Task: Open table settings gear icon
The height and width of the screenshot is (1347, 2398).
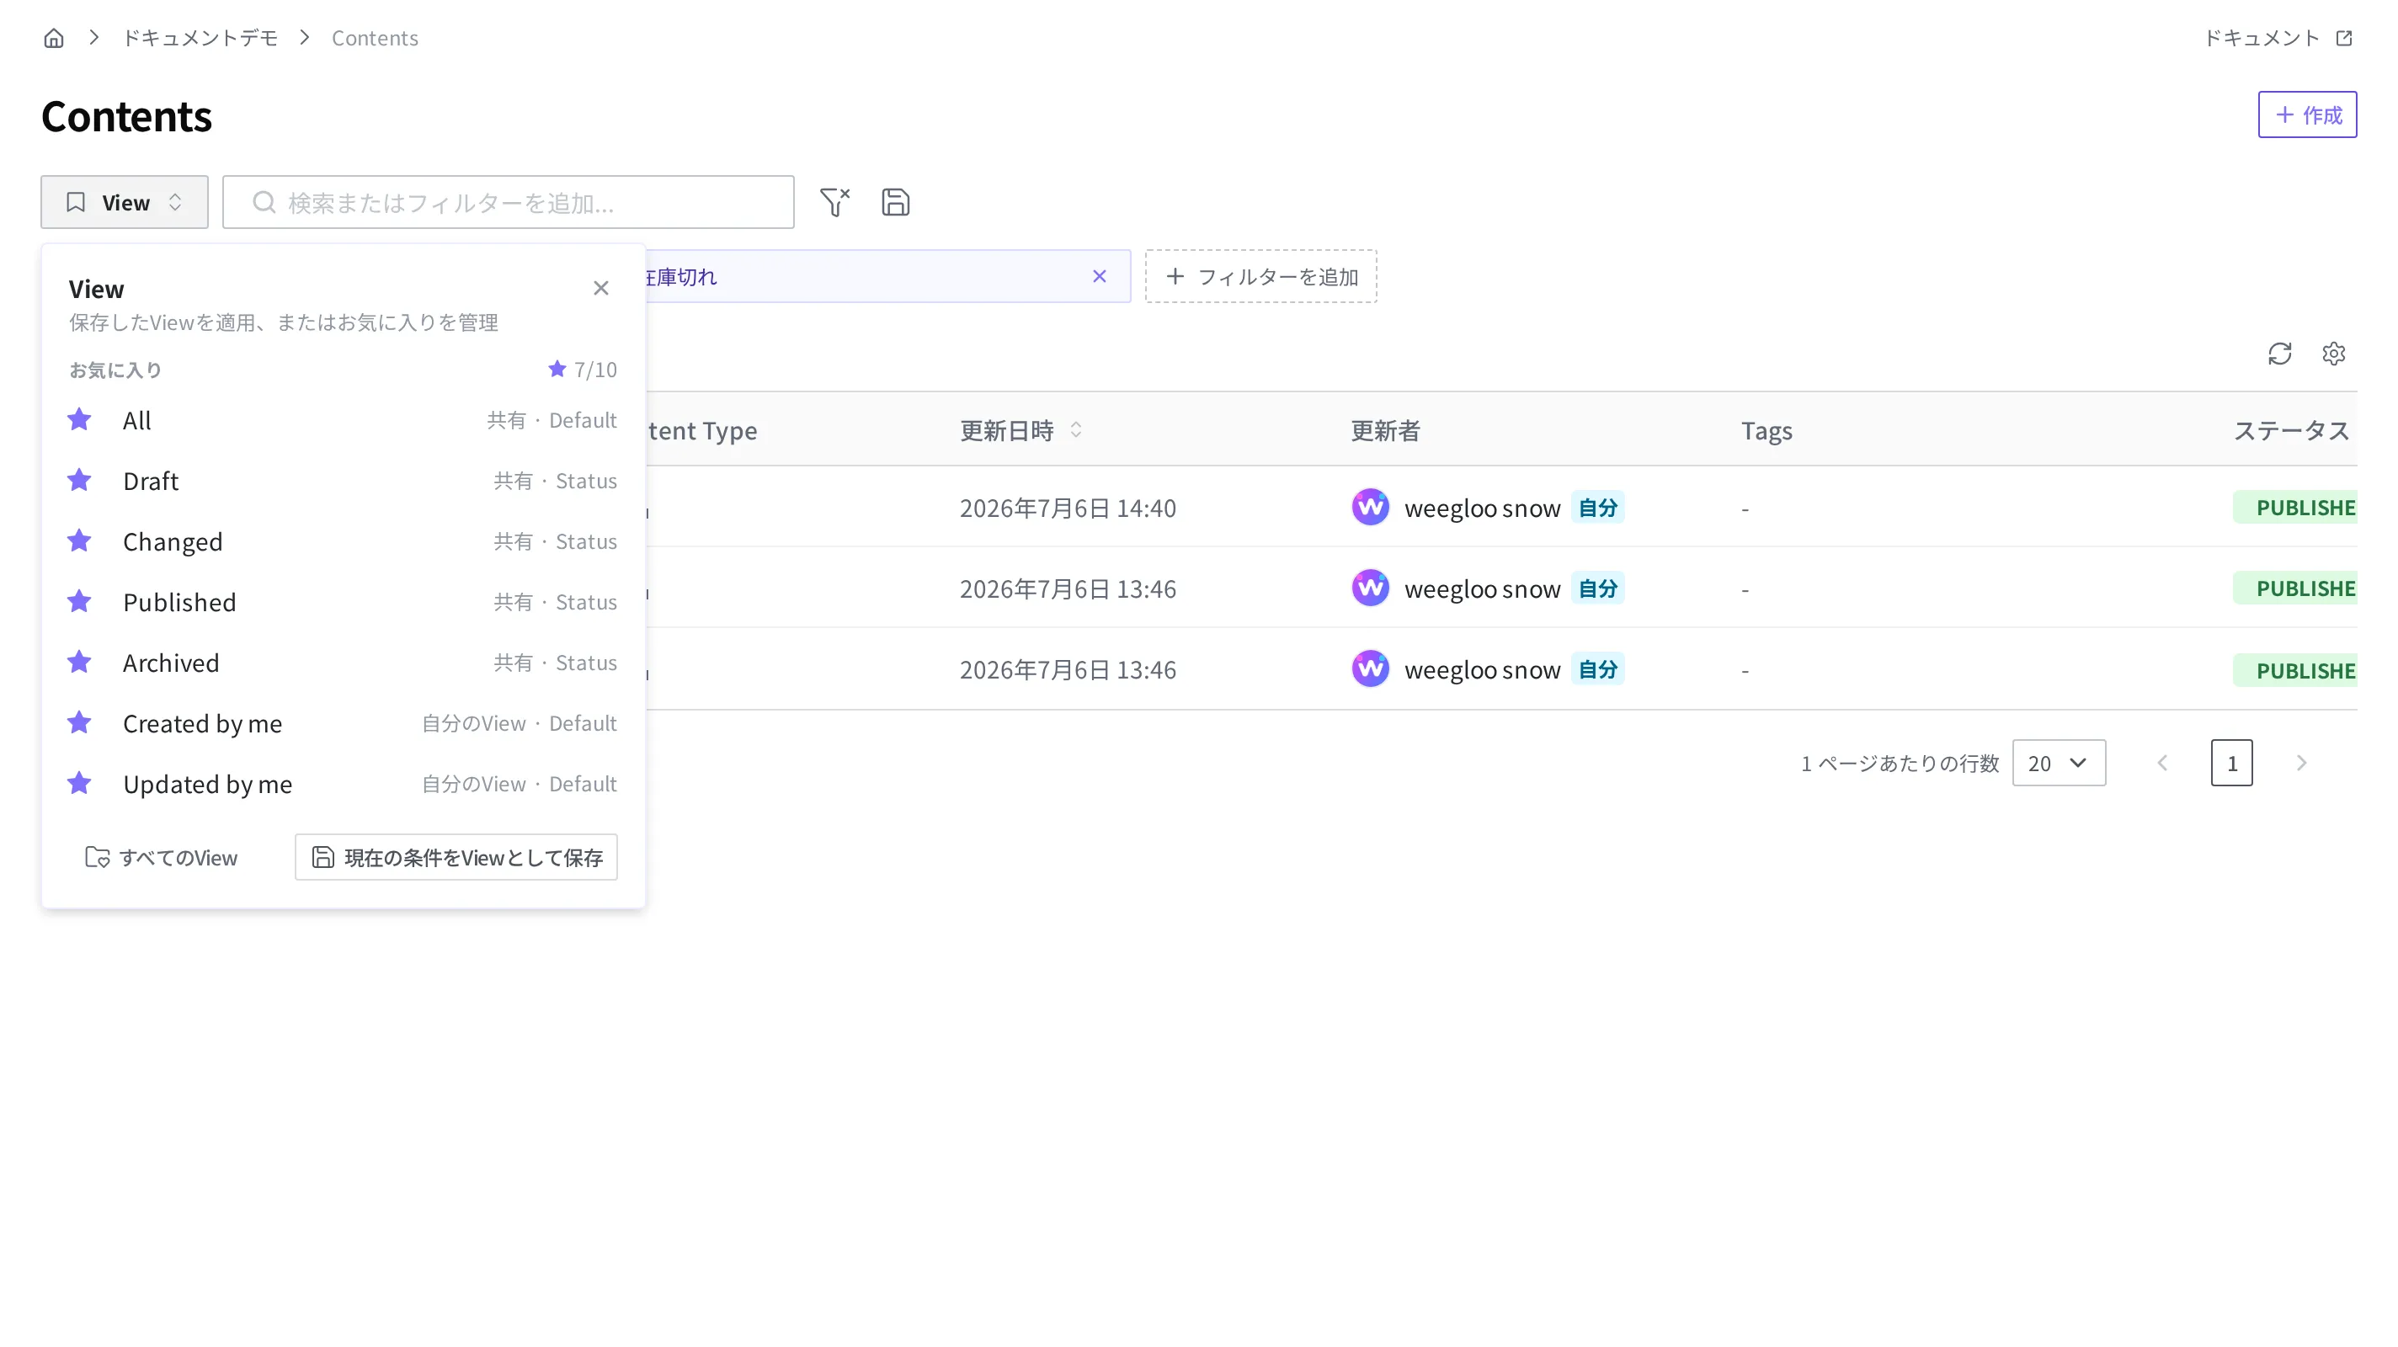Action: click(x=2333, y=354)
